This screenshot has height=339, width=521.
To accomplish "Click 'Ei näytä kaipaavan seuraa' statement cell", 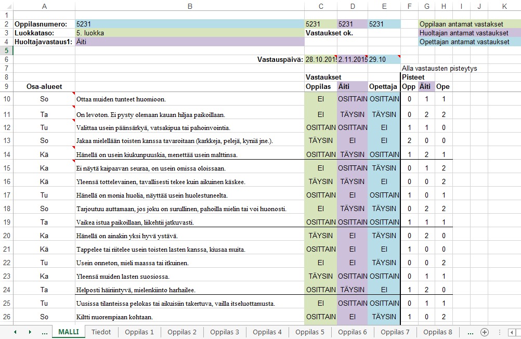I will [x=190, y=168].
